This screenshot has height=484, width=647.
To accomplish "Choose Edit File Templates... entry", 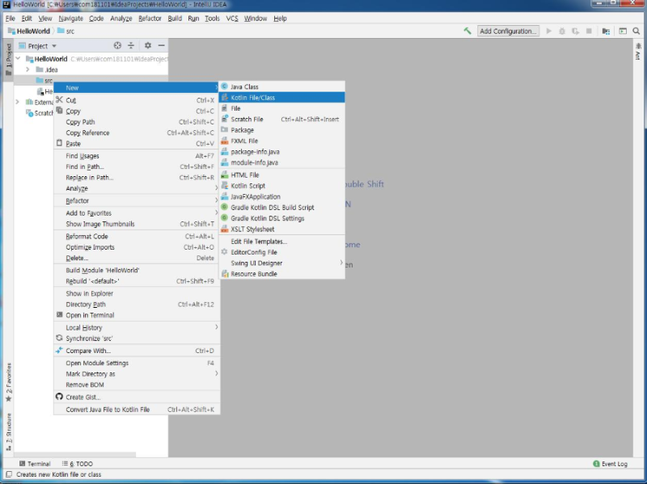I will coord(281,241).
